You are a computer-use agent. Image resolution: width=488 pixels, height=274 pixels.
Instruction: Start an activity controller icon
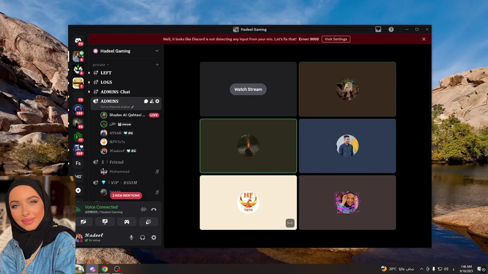(127, 222)
